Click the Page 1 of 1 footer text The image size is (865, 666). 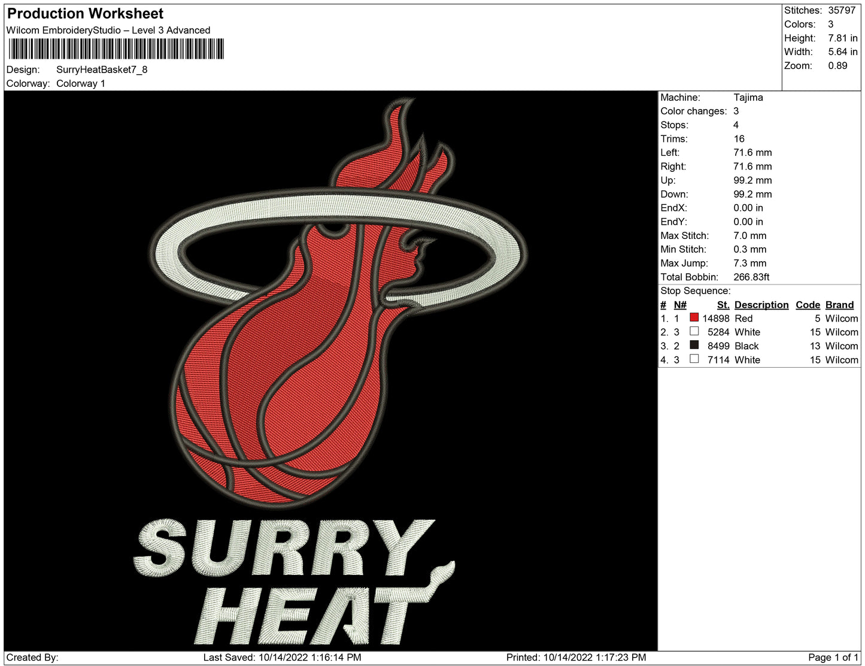(833, 657)
